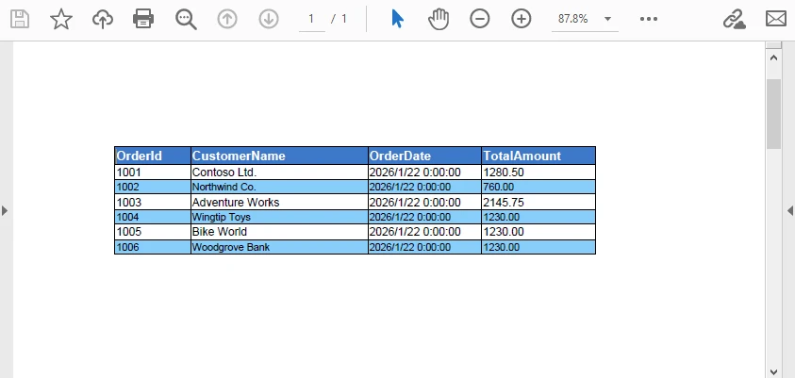The height and width of the screenshot is (378, 795).
Task: Go to the next page with the down arrow
Action: click(269, 19)
